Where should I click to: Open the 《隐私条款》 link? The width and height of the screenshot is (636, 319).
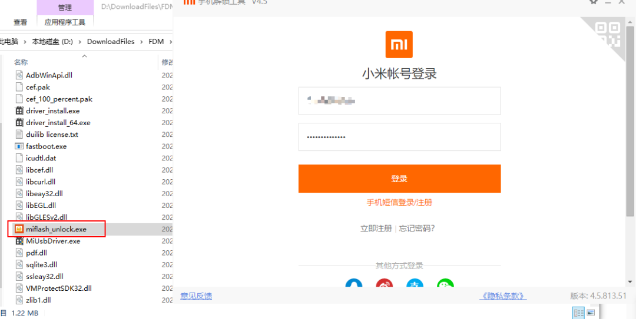coord(503,296)
